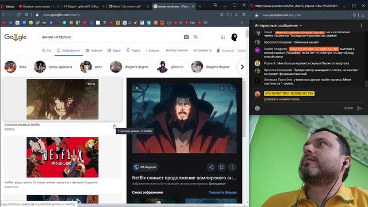This screenshot has height=207, width=368.
Task: Open 'Netflix снимет продолжение' article title
Action: click(x=184, y=178)
